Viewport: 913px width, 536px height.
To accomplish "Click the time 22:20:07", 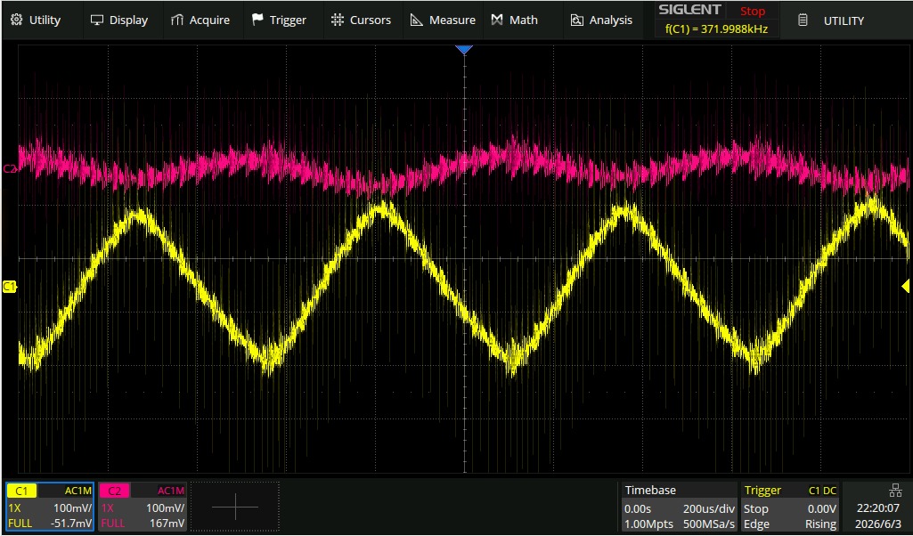I will (x=877, y=508).
